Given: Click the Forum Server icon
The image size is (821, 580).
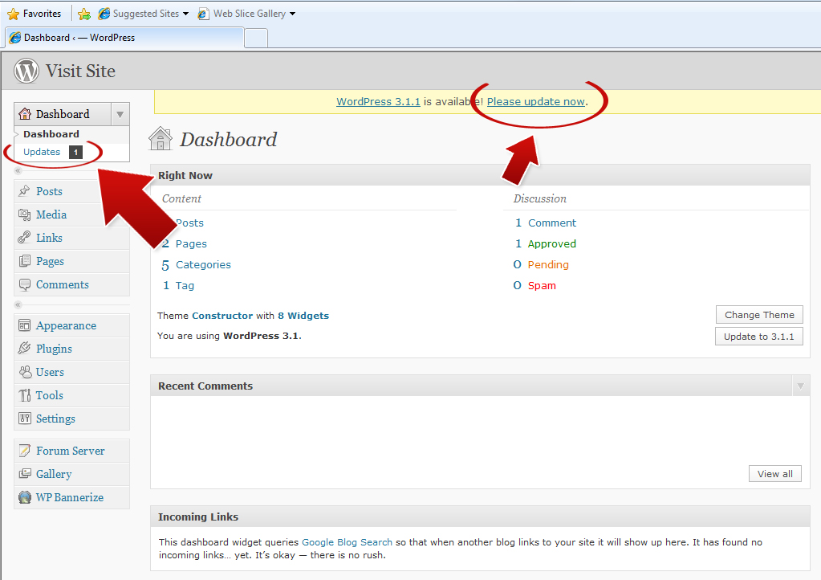Looking at the screenshot, I should (24, 451).
